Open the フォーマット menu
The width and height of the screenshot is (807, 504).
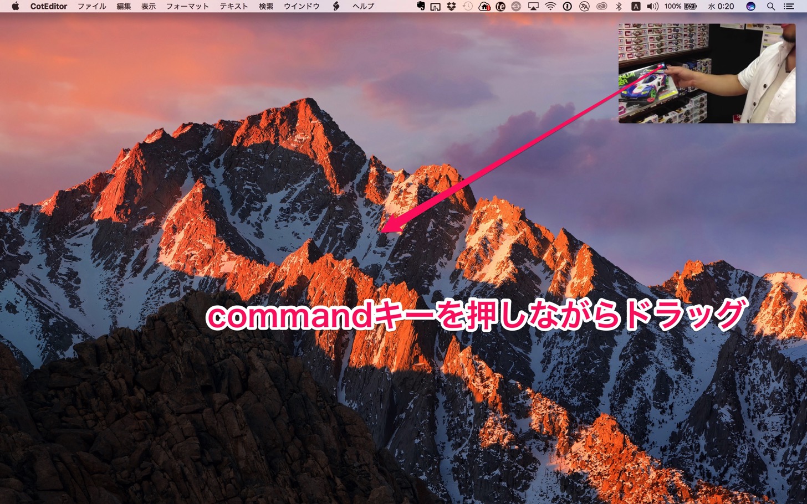pyautogui.click(x=187, y=7)
